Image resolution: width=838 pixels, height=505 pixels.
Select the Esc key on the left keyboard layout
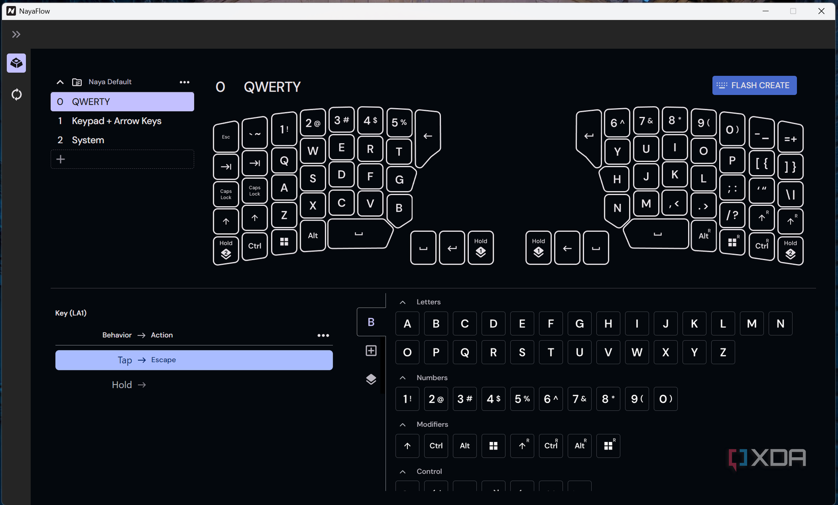point(225,136)
